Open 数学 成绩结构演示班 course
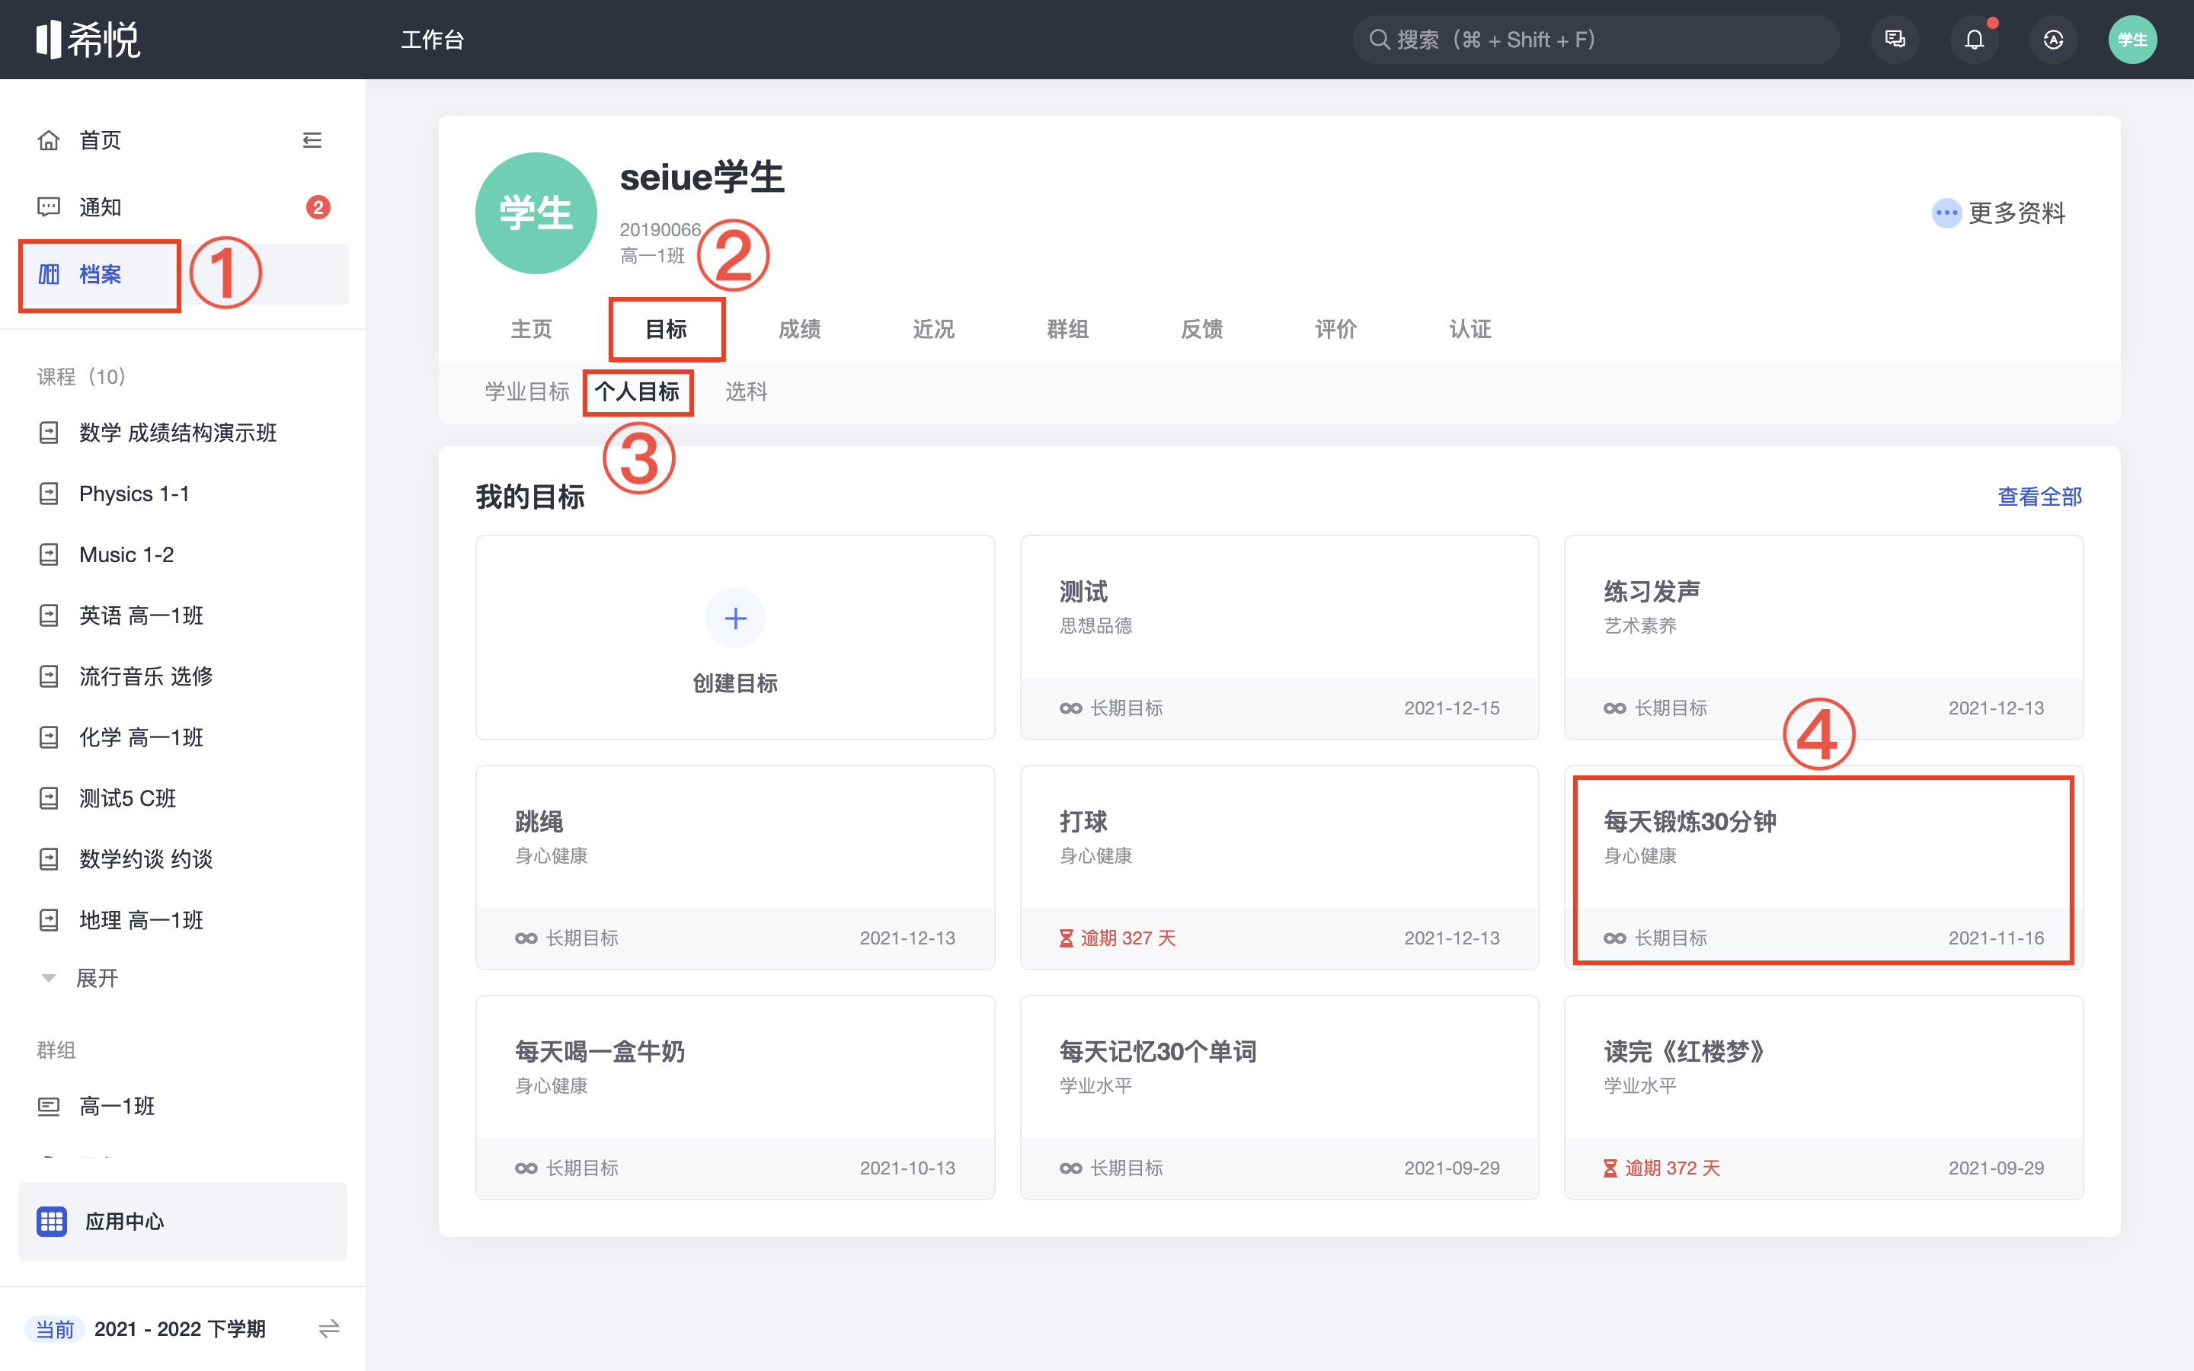The height and width of the screenshot is (1371, 2194). (178, 433)
